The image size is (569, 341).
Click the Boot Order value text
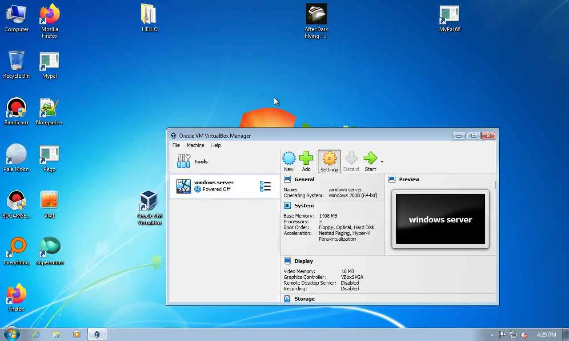pos(346,227)
